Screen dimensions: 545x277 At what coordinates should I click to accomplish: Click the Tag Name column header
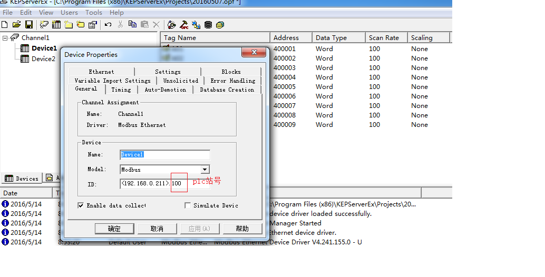point(215,37)
